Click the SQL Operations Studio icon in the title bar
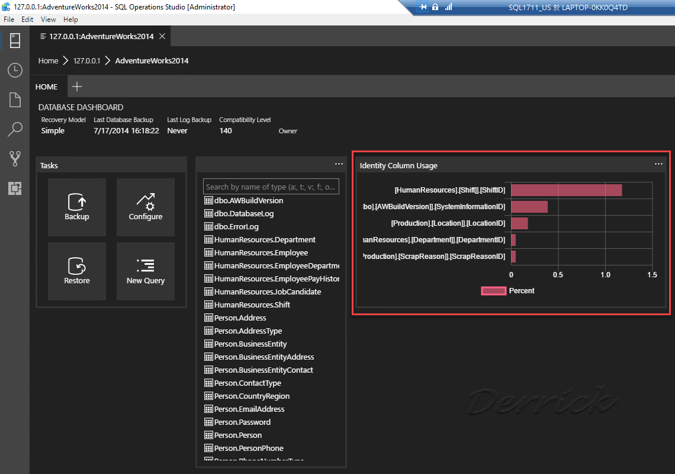675x474 pixels. point(5,7)
